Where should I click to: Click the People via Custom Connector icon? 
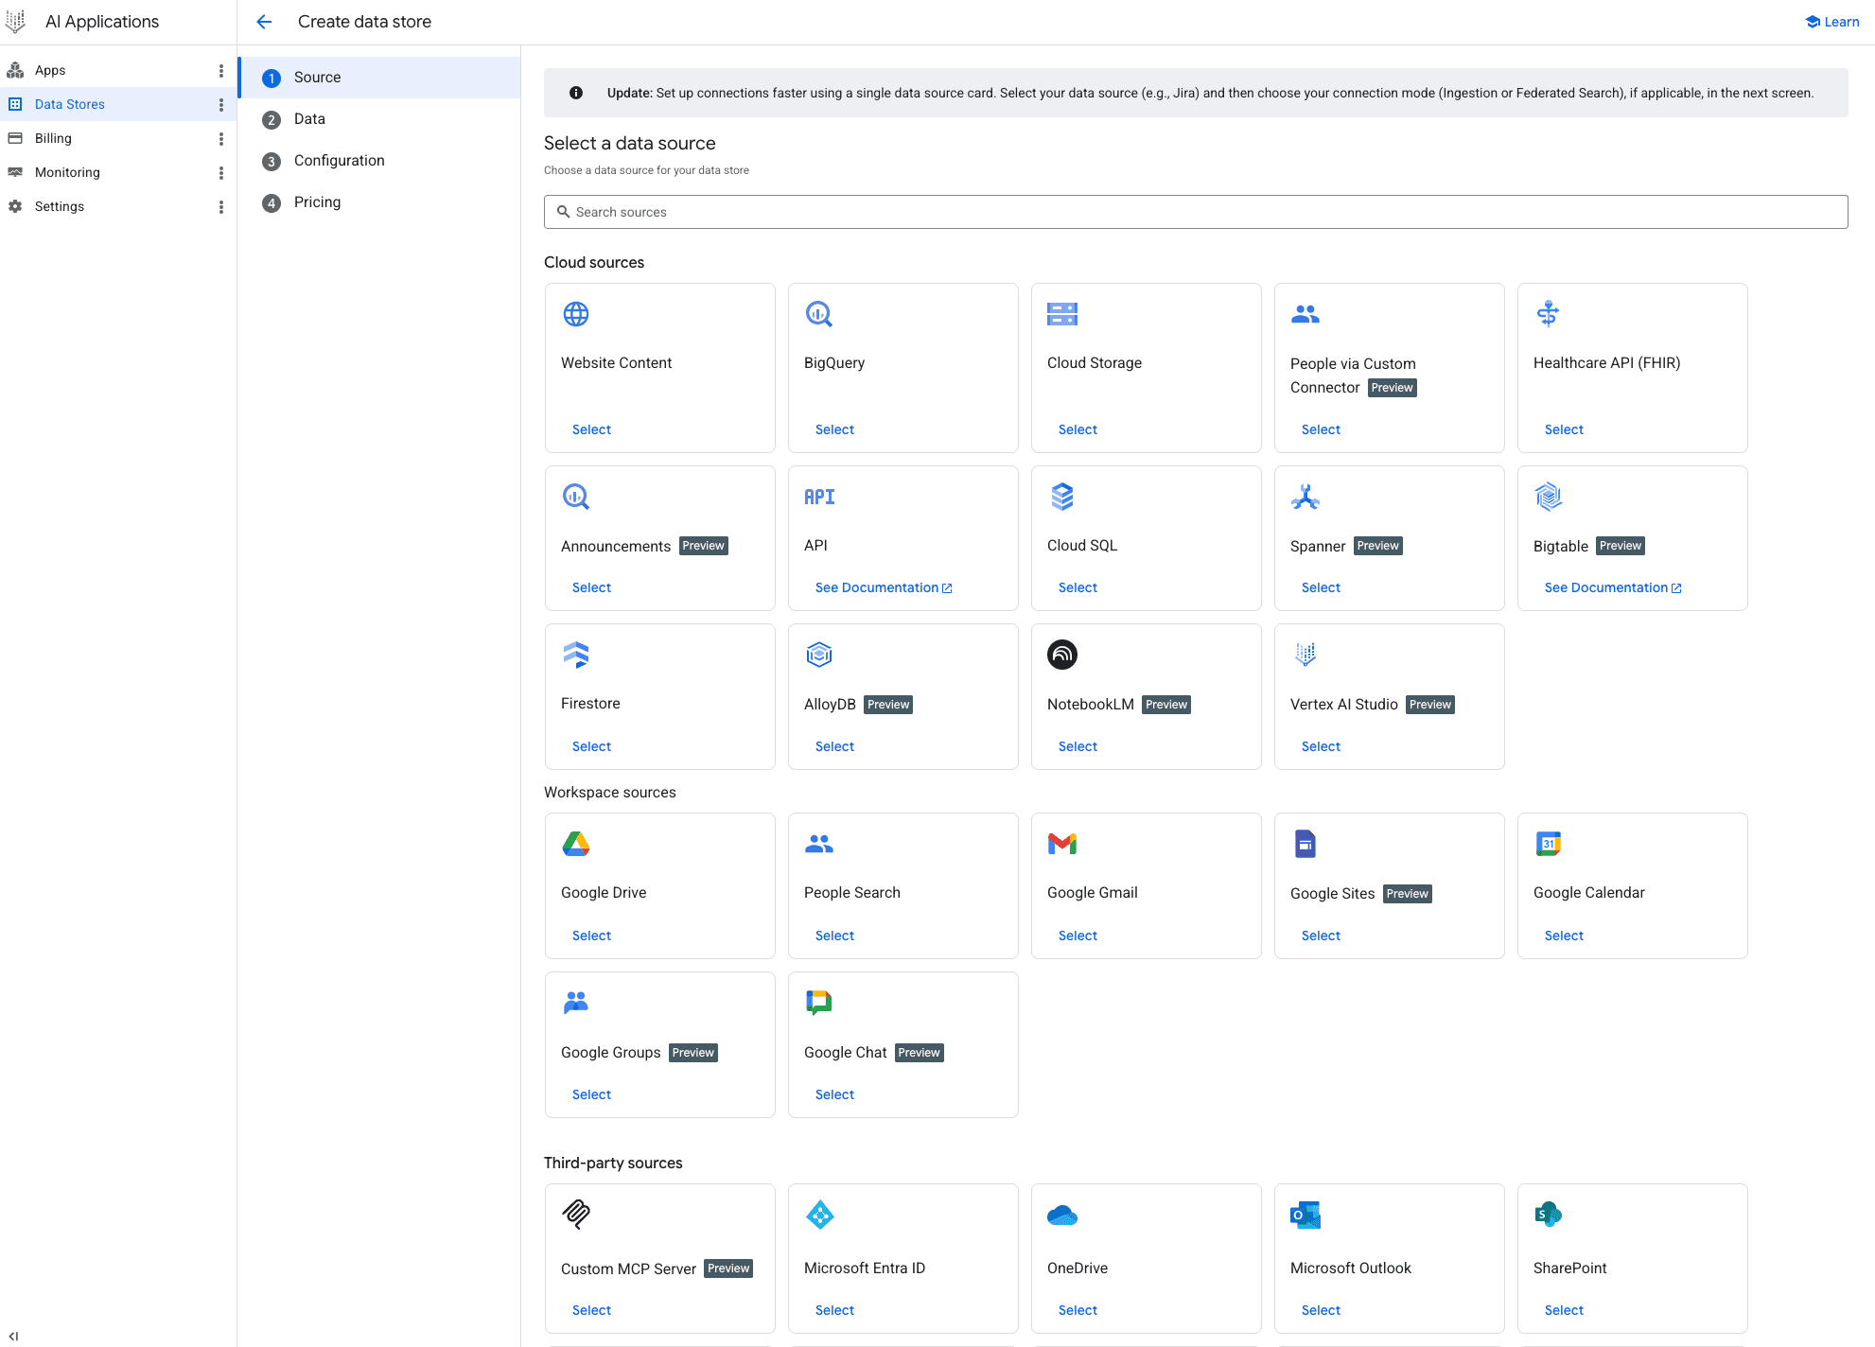pyautogui.click(x=1305, y=314)
